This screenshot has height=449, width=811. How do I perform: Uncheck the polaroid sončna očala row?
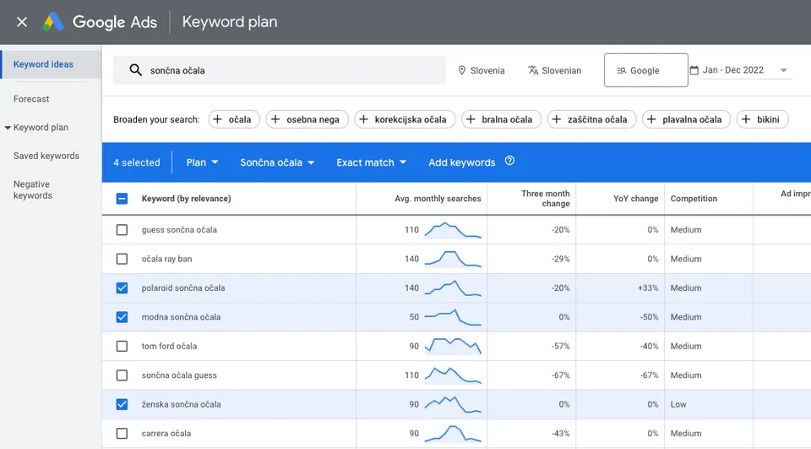click(x=122, y=287)
